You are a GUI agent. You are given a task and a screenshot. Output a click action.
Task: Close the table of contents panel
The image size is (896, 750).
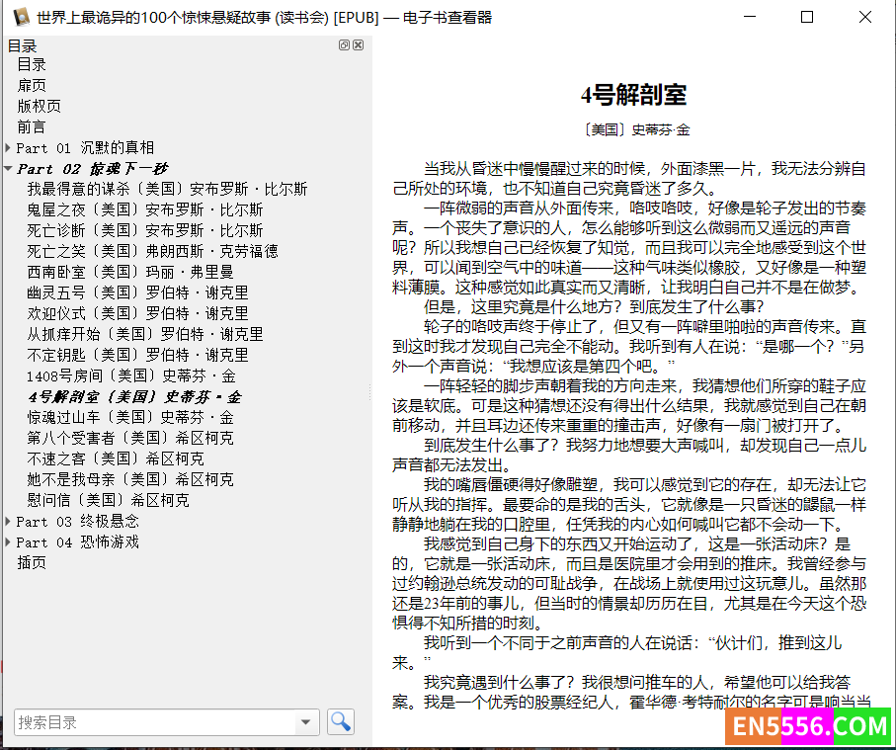pyautogui.click(x=359, y=45)
